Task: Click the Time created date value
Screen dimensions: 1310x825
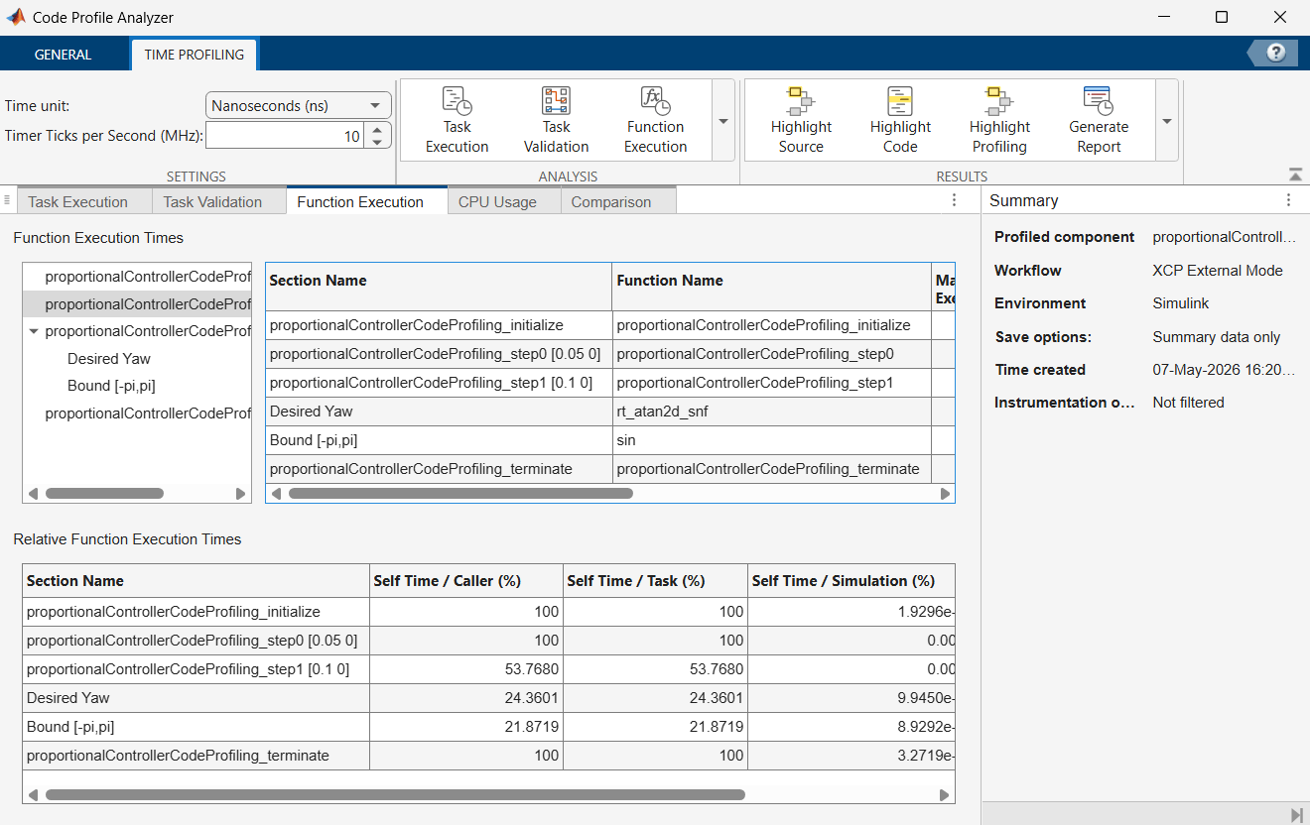Action: click(x=1224, y=370)
